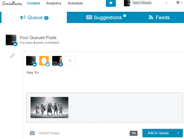
Task: Toggle the LinkedIn account in composer
Action: 31,61
